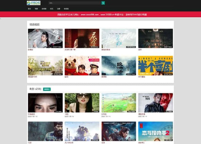
Task: Open the cream countryside show poster
Action: tap(45, 66)
